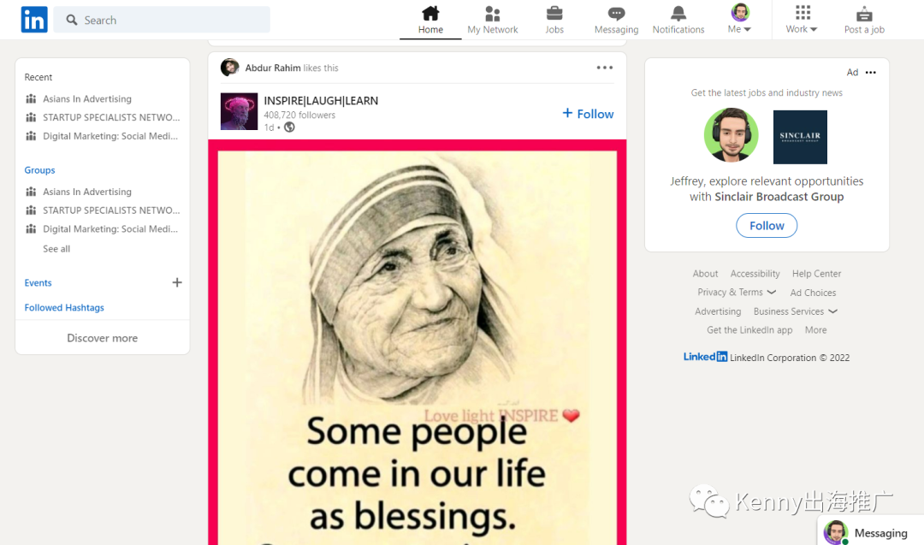Click Abdur Rahim's name
Image resolution: width=924 pixels, height=545 pixels.
[273, 68]
